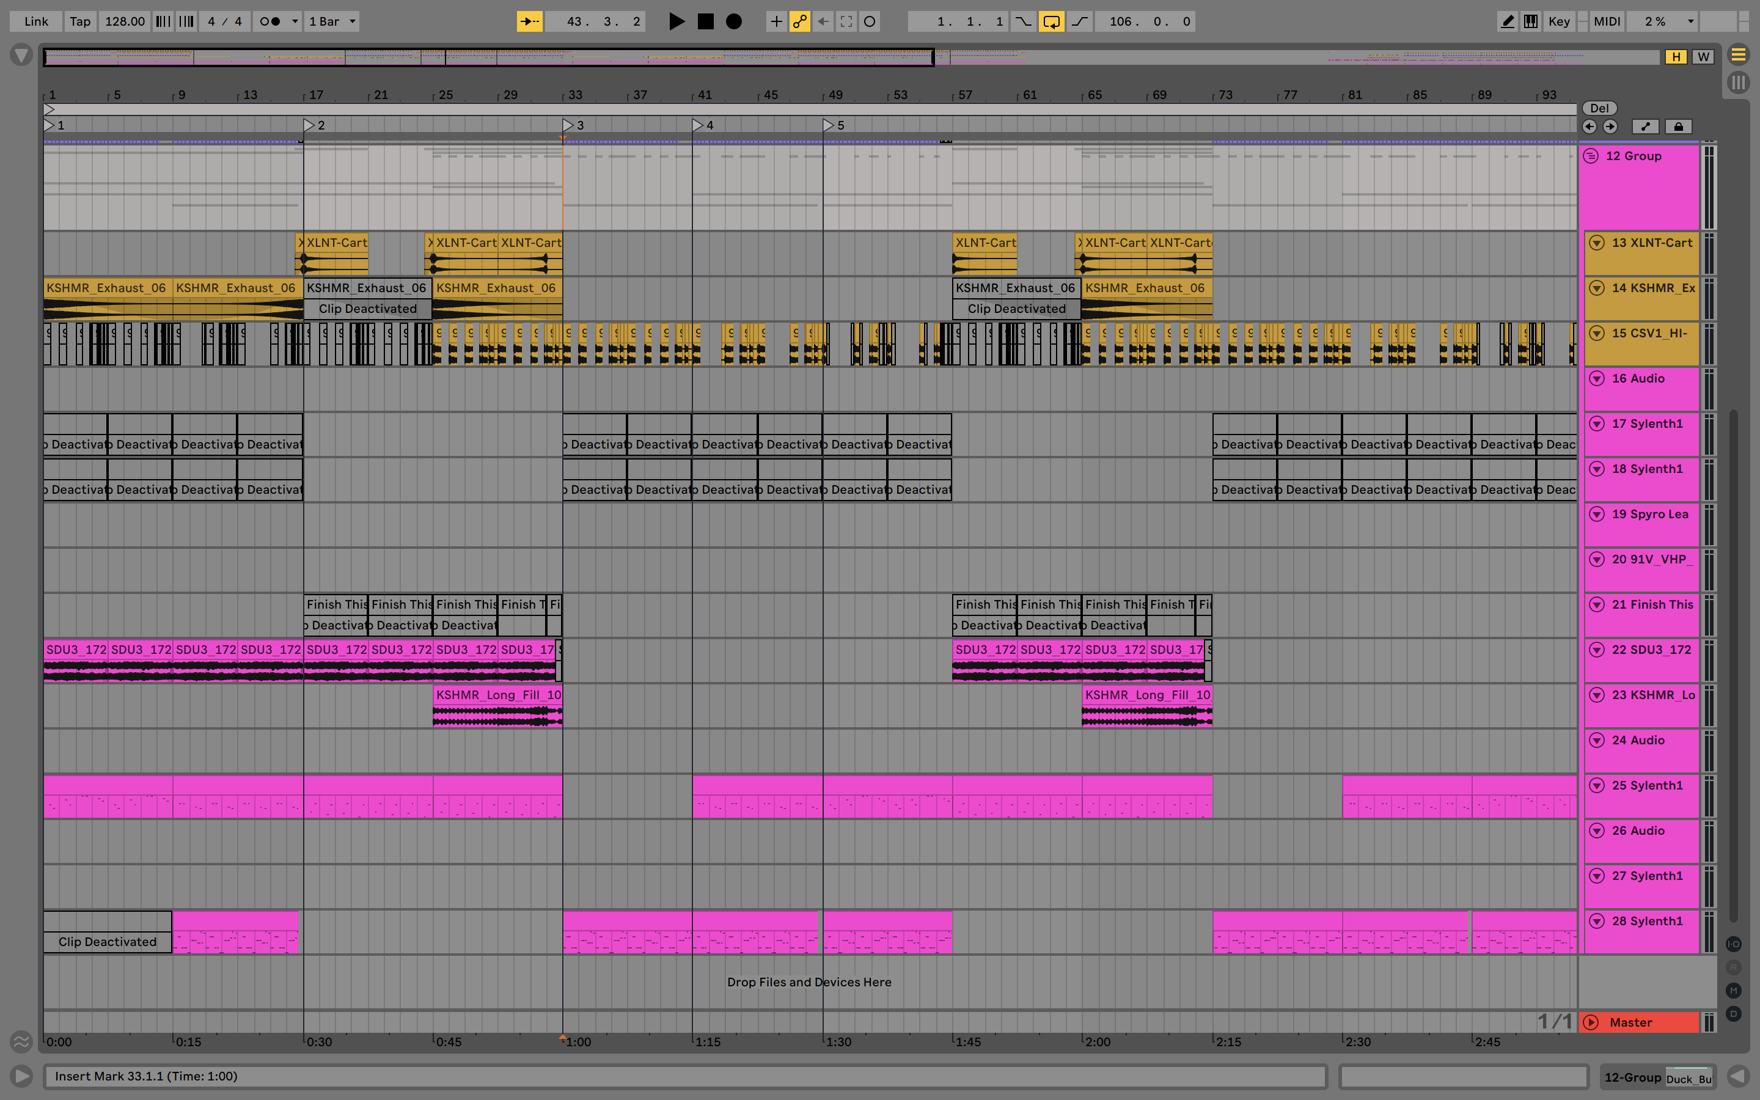
Task: Enable Key Map Mode
Action: point(1558,21)
